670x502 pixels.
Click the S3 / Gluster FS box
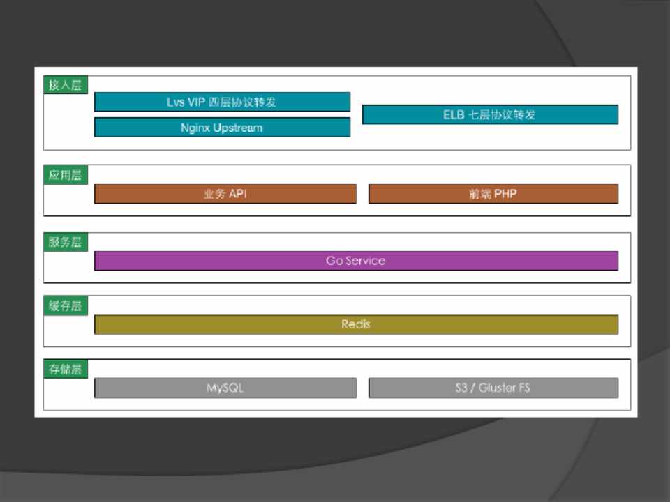tap(493, 388)
